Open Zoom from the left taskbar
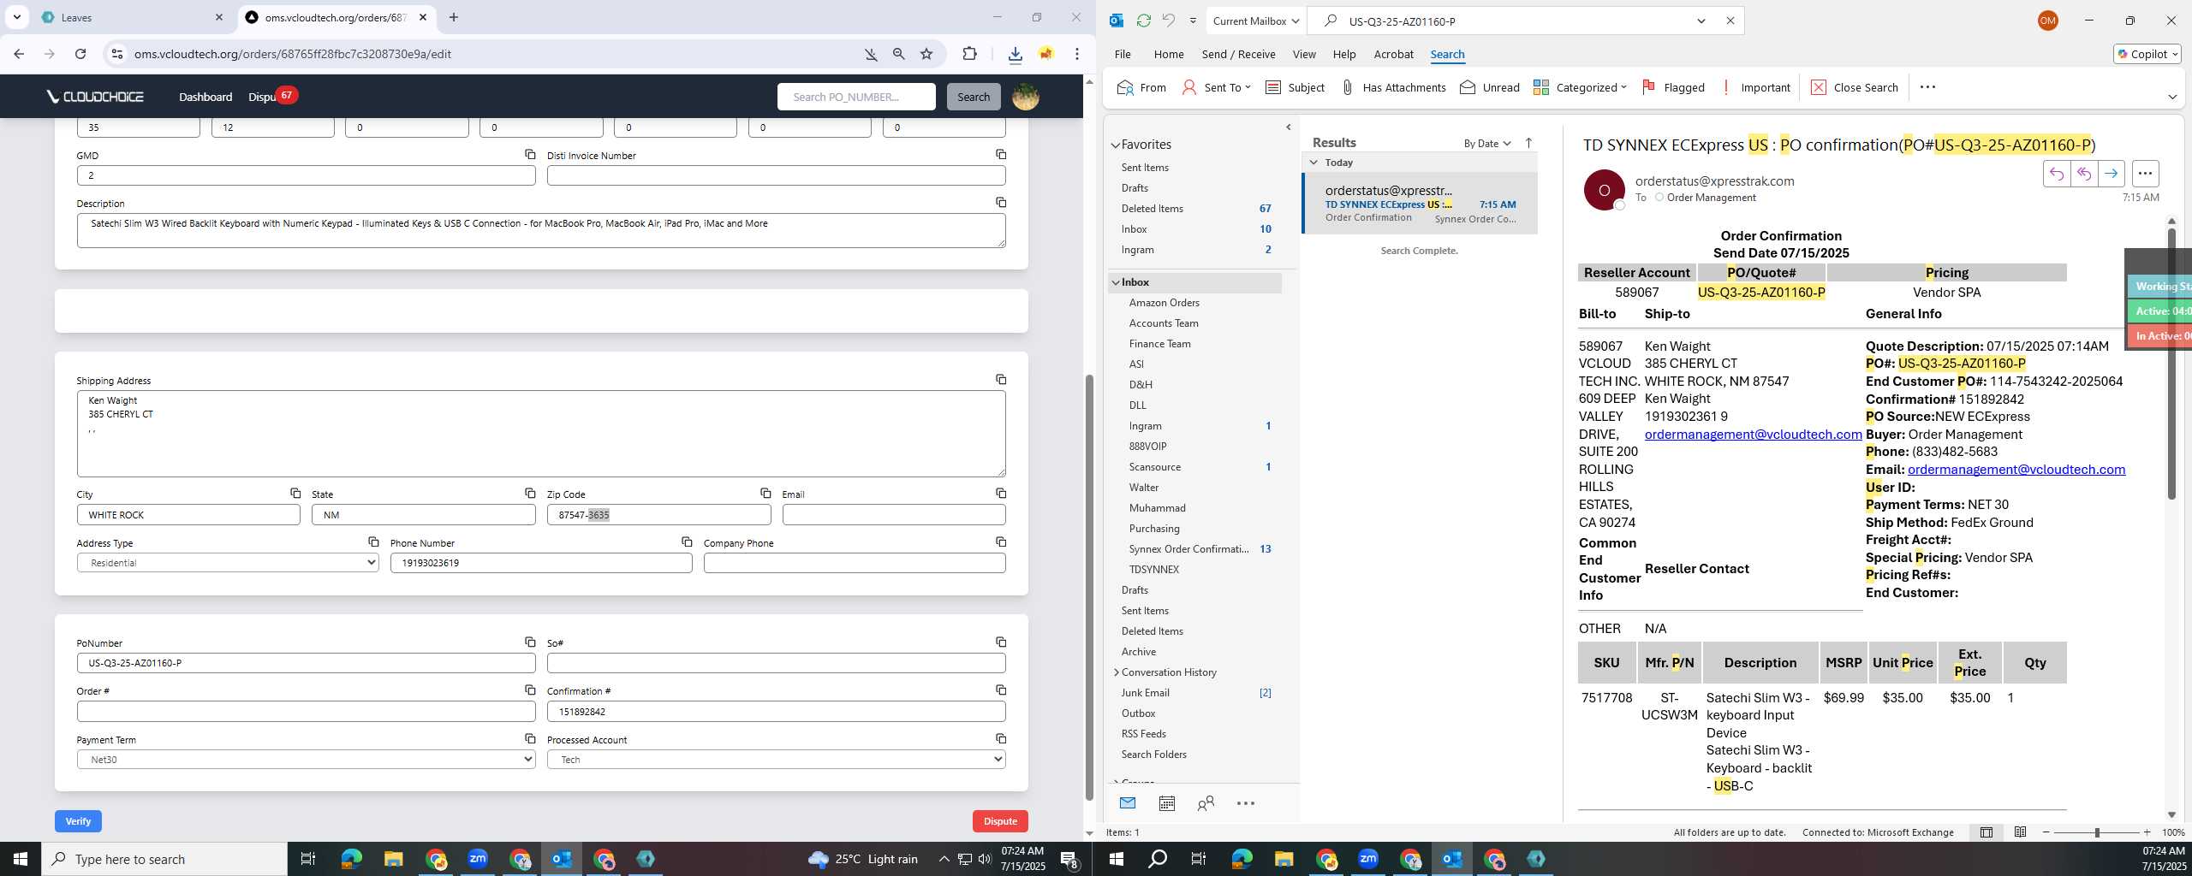This screenshot has height=876, width=2192. [478, 859]
